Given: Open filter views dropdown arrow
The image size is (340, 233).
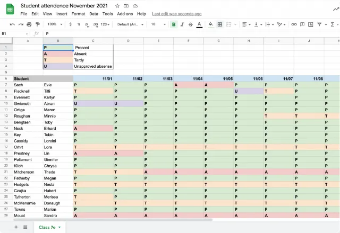Looking at the screenshot, I should click(326, 25).
